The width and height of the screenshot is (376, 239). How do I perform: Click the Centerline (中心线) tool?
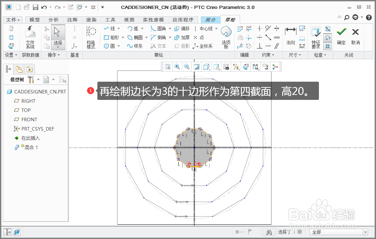pyautogui.click(x=203, y=29)
